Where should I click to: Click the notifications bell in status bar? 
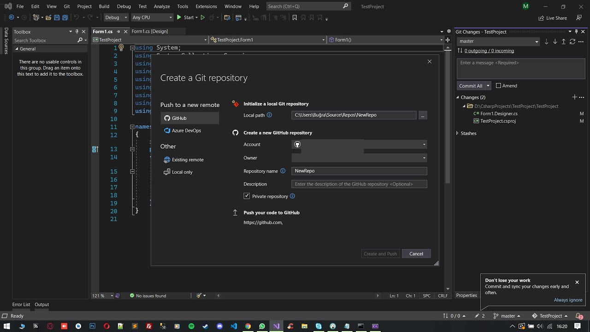(580, 316)
